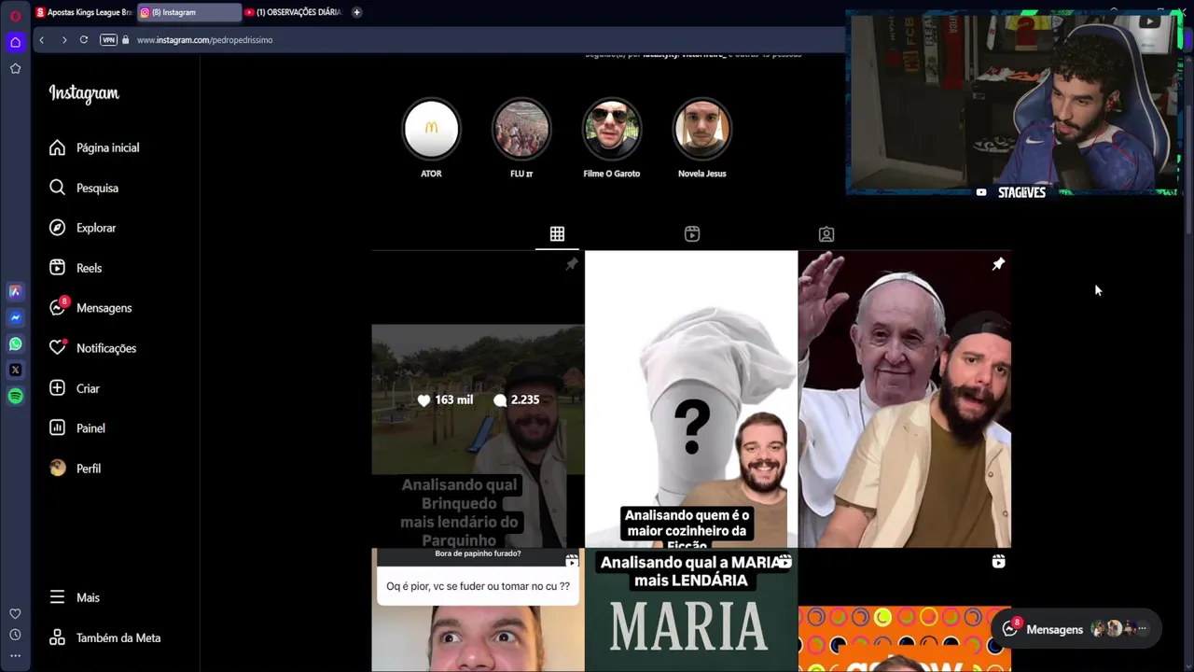Screen dimensions: 1194x672
Task: Open Opera sidebar history clock icon
Action: pos(15,635)
